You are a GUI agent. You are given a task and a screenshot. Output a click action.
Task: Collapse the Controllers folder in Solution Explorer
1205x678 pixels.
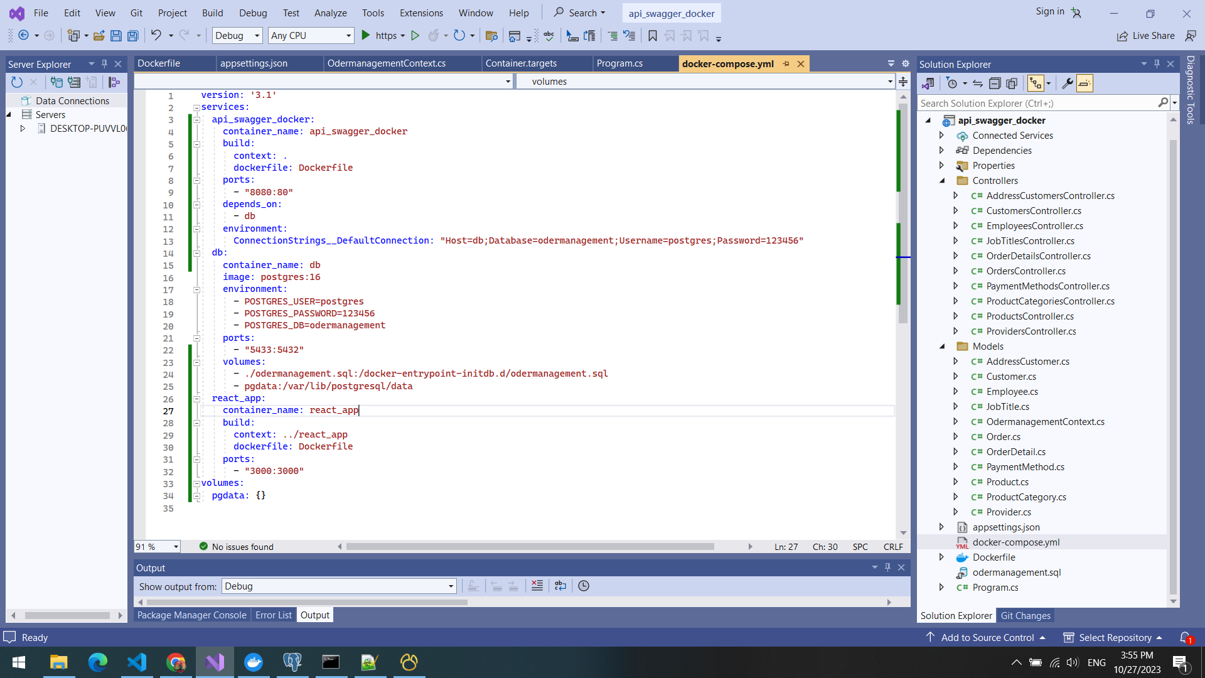click(942, 181)
